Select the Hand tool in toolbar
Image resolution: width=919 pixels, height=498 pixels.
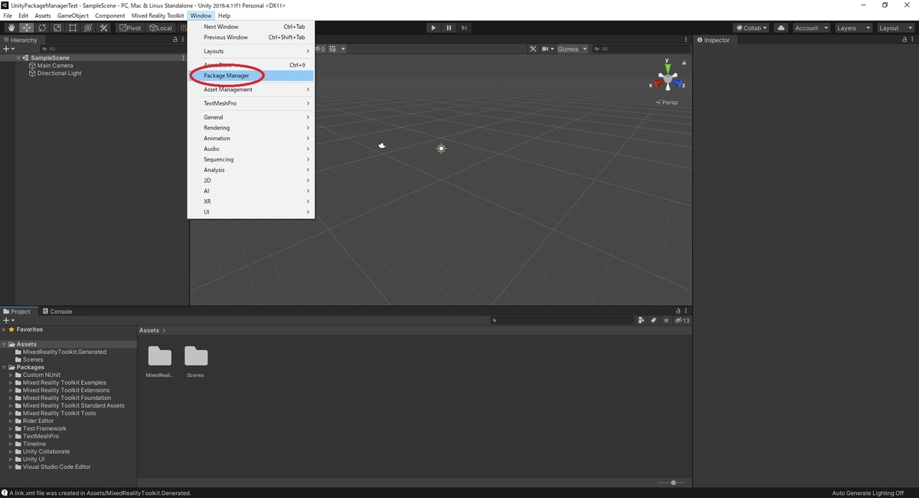pyautogui.click(x=11, y=28)
